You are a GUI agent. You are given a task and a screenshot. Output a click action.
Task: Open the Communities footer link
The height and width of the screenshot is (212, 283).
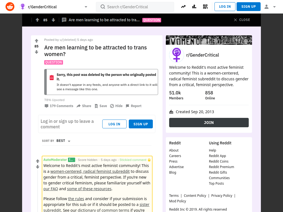[x=219, y=178]
